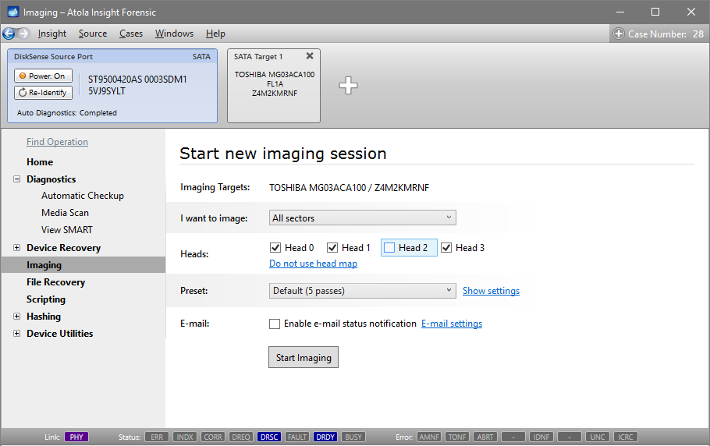Open the E-mail settings link

point(452,324)
